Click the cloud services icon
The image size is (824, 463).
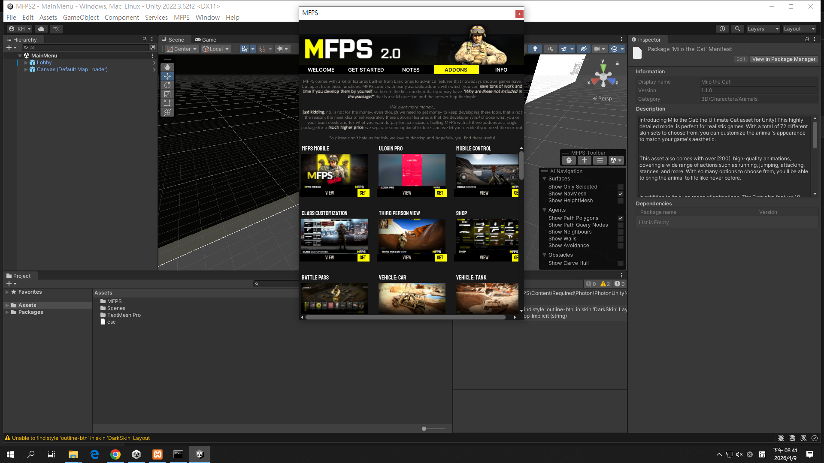[41, 29]
